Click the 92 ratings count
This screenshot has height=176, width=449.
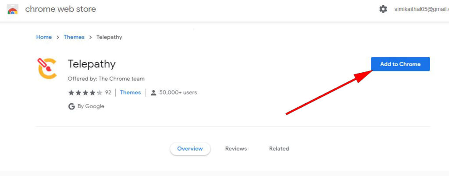(108, 93)
